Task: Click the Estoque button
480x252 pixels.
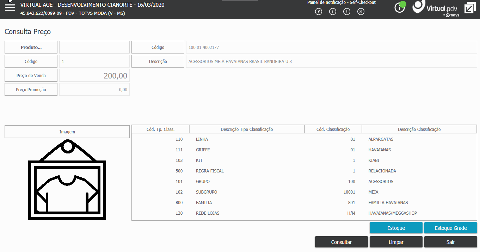Action: pyautogui.click(x=396, y=228)
